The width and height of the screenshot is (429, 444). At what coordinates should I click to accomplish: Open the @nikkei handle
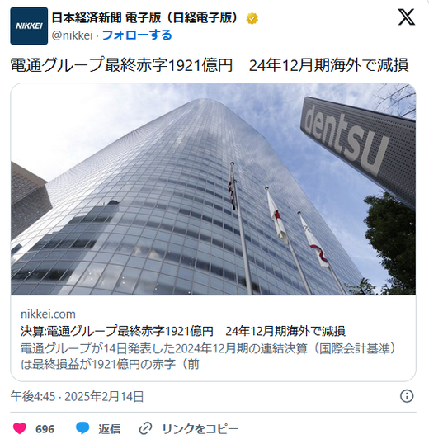72,35
